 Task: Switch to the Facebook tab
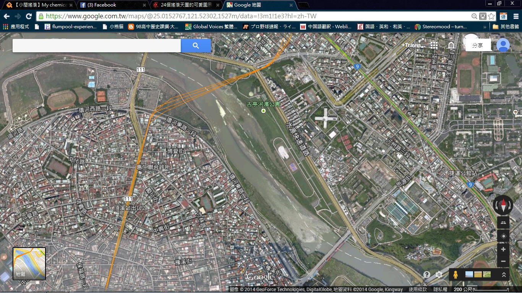(113, 5)
